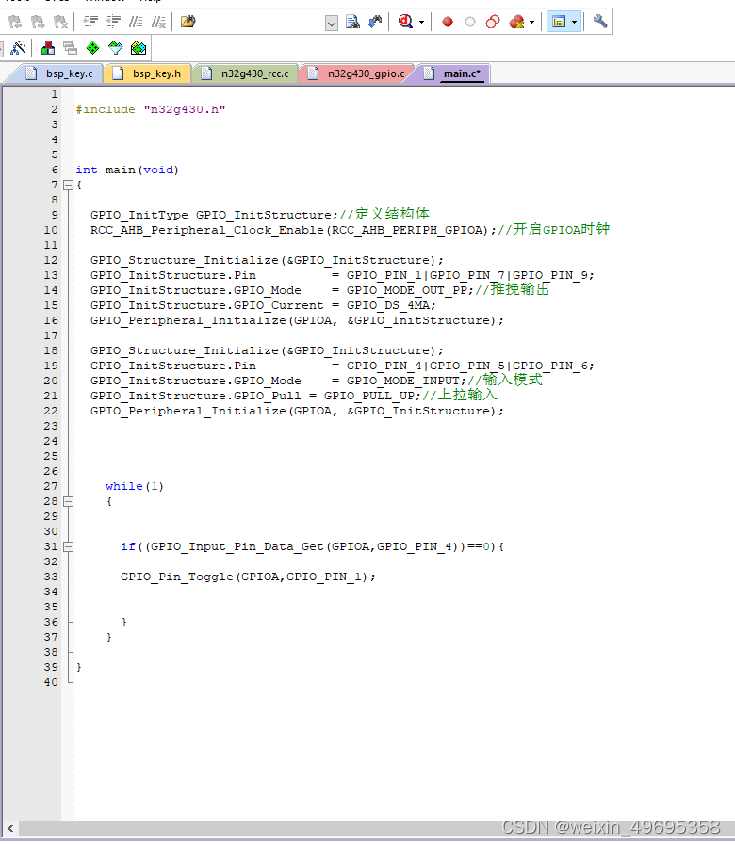Open Options for Target magic wand
Image resolution: width=735 pixels, height=845 pixels.
tap(18, 48)
